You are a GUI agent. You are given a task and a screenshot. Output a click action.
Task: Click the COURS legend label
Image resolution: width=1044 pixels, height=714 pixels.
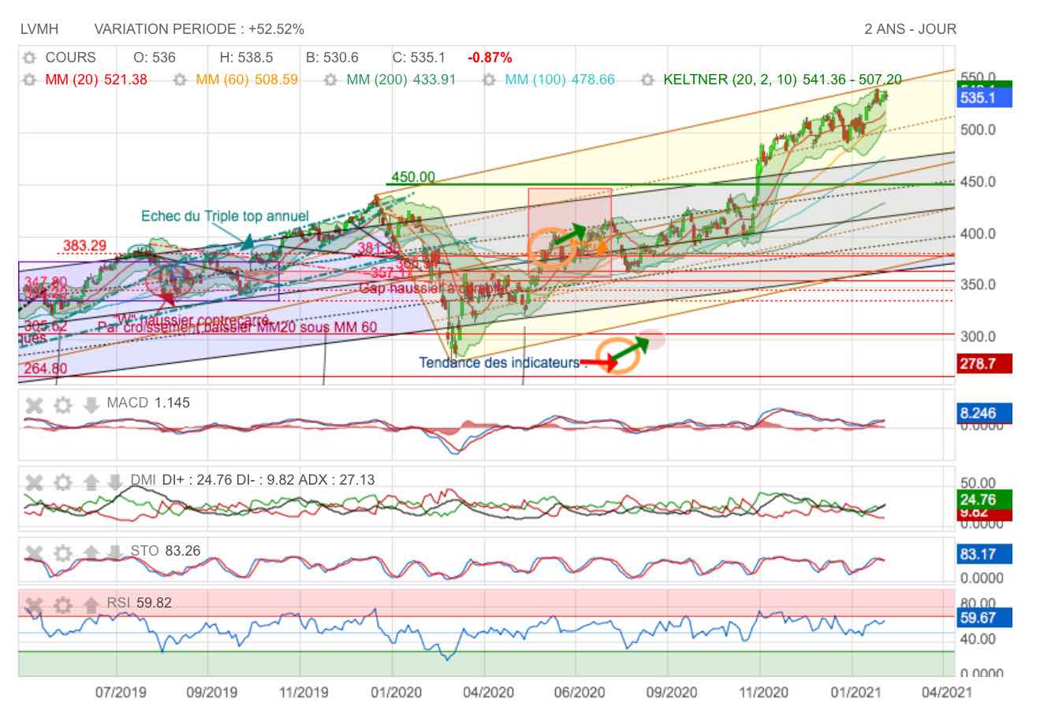(70, 58)
